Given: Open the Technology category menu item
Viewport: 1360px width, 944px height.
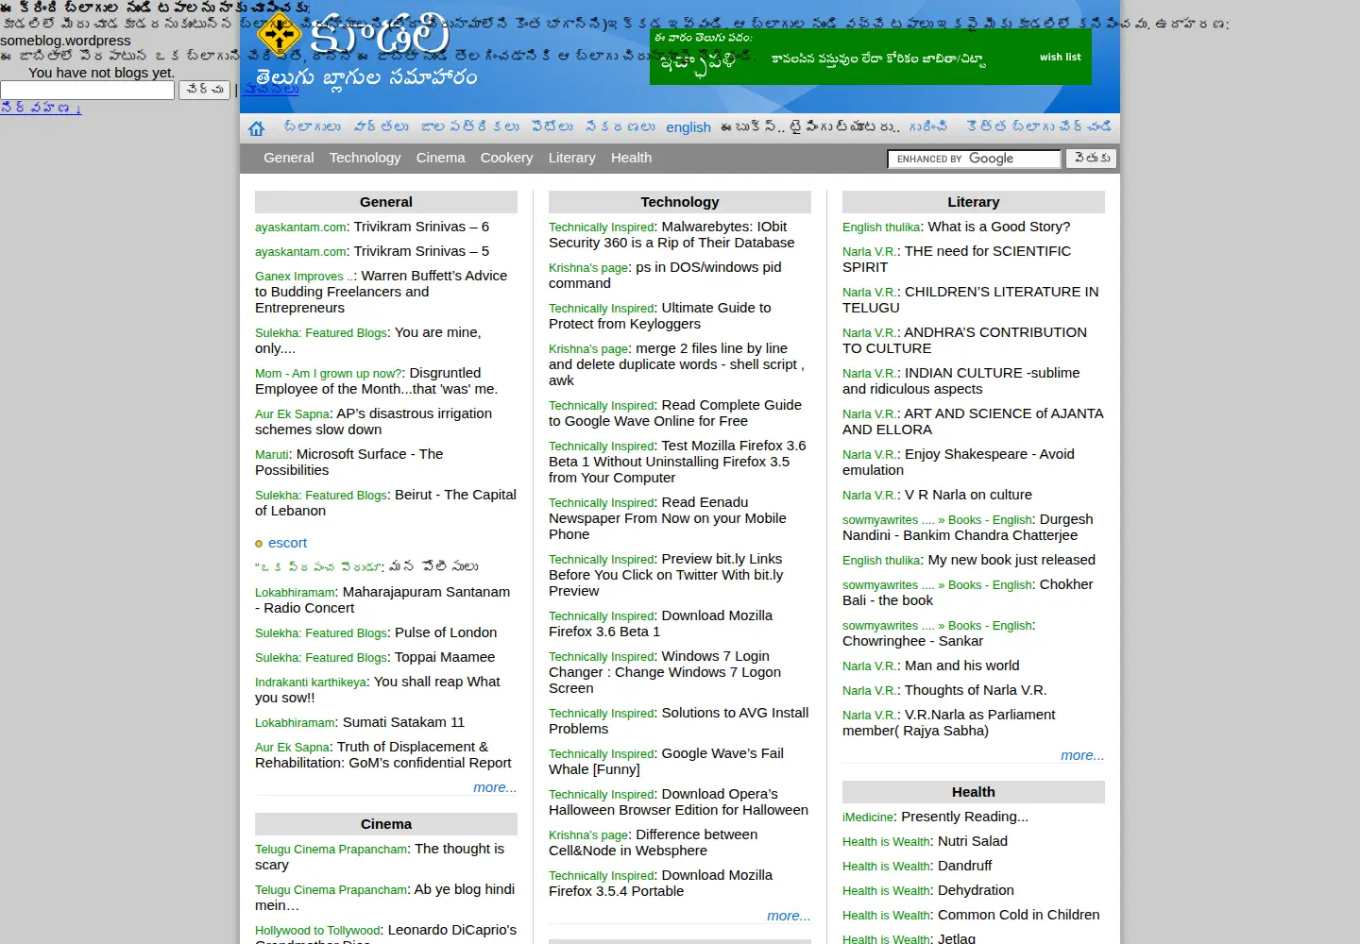Looking at the screenshot, I should (x=365, y=158).
